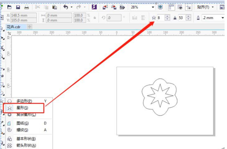Screen dimensions: 227x149
Task: Open the .2 mm outline width dropdown
Action: point(223,18)
